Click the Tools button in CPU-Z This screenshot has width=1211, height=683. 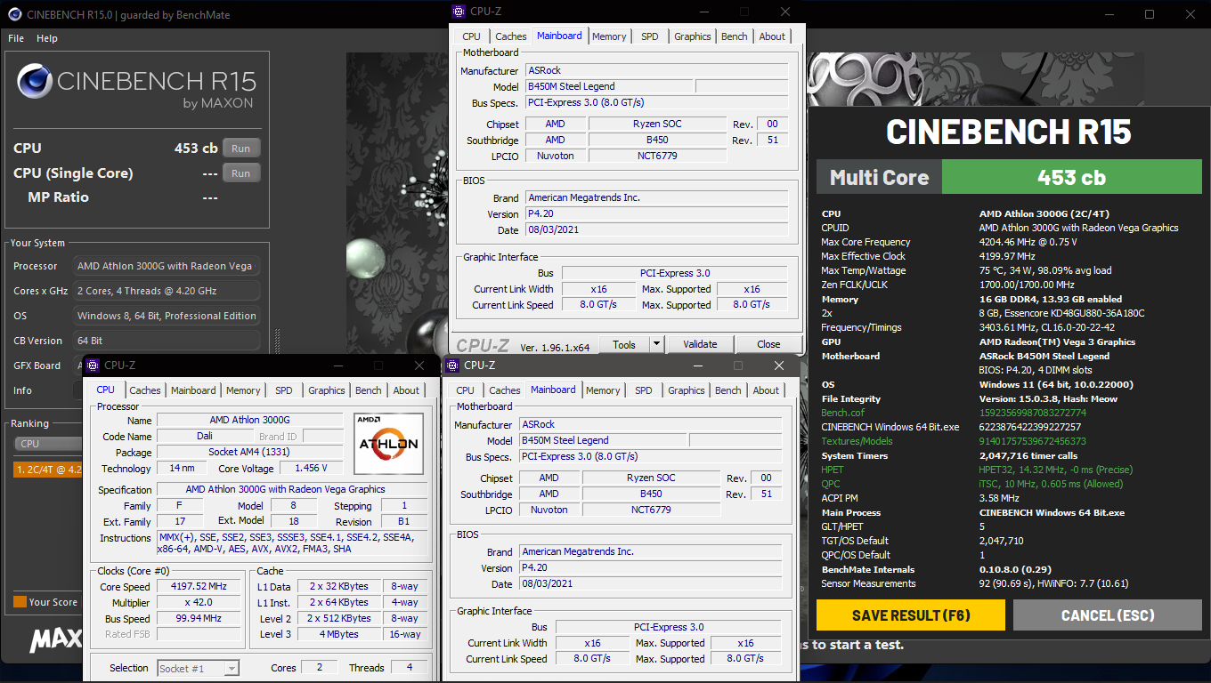[x=624, y=344]
